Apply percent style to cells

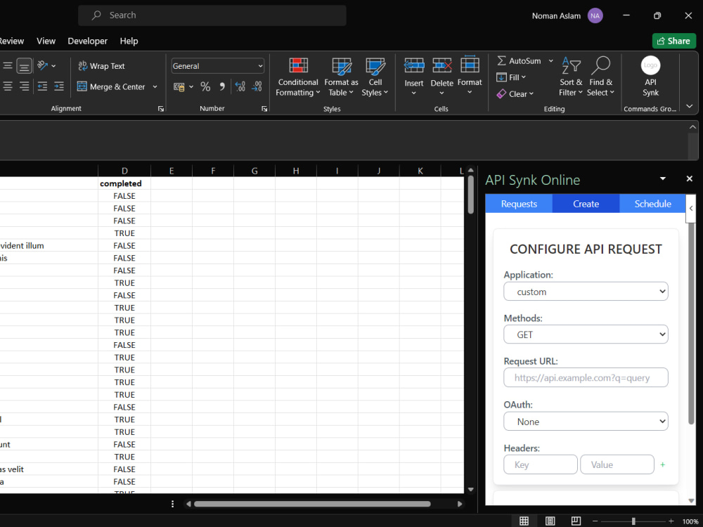click(205, 86)
